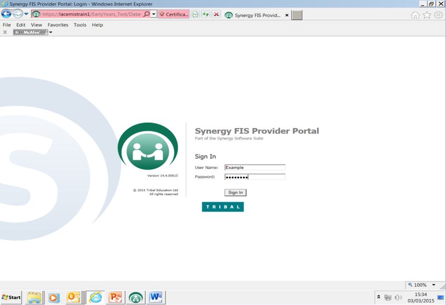This screenshot has height=305, width=446.
Task: Stop loading with the red X icon
Action: point(217,14)
